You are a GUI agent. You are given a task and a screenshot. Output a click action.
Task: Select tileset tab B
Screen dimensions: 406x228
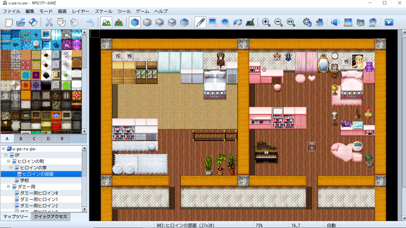click(x=21, y=139)
